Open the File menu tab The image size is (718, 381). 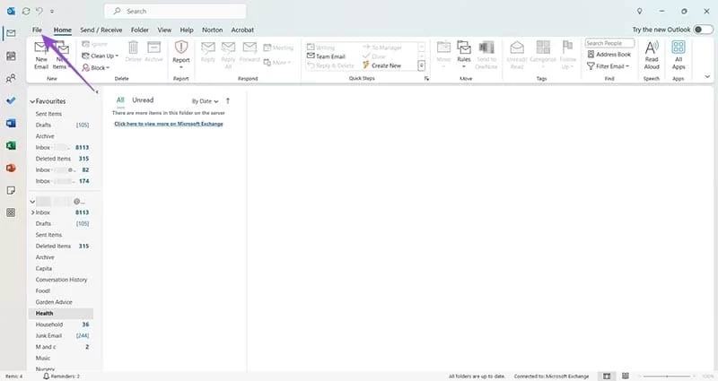click(37, 30)
